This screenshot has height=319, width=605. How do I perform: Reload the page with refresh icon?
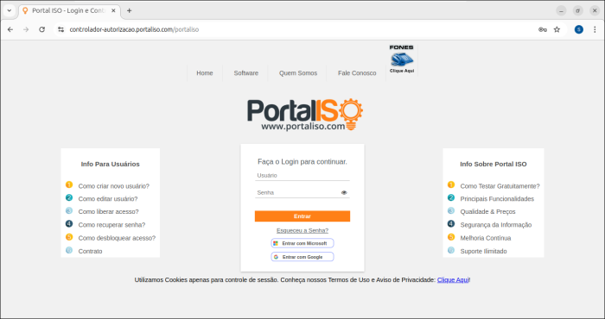click(x=42, y=29)
